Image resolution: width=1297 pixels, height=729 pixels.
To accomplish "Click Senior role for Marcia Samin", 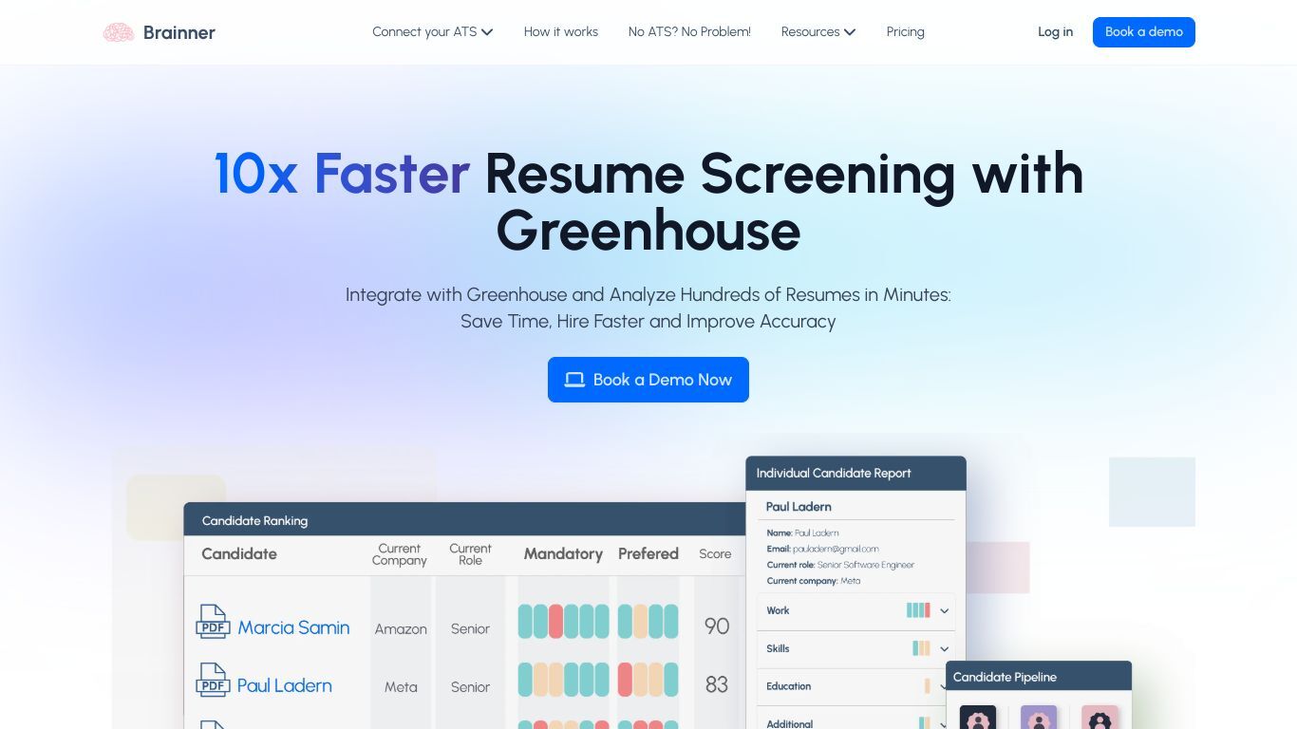I will pos(470,628).
